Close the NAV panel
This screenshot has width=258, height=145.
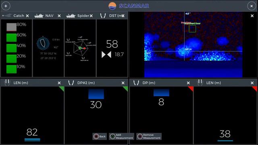[x=59, y=16]
